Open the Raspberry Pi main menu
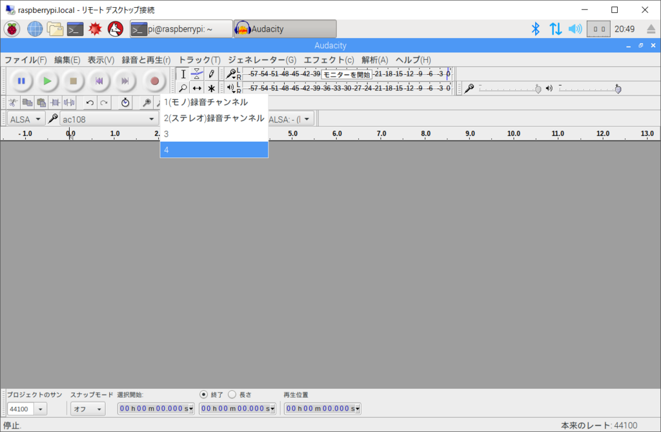Screen dimensions: 661x432 coord(12,29)
